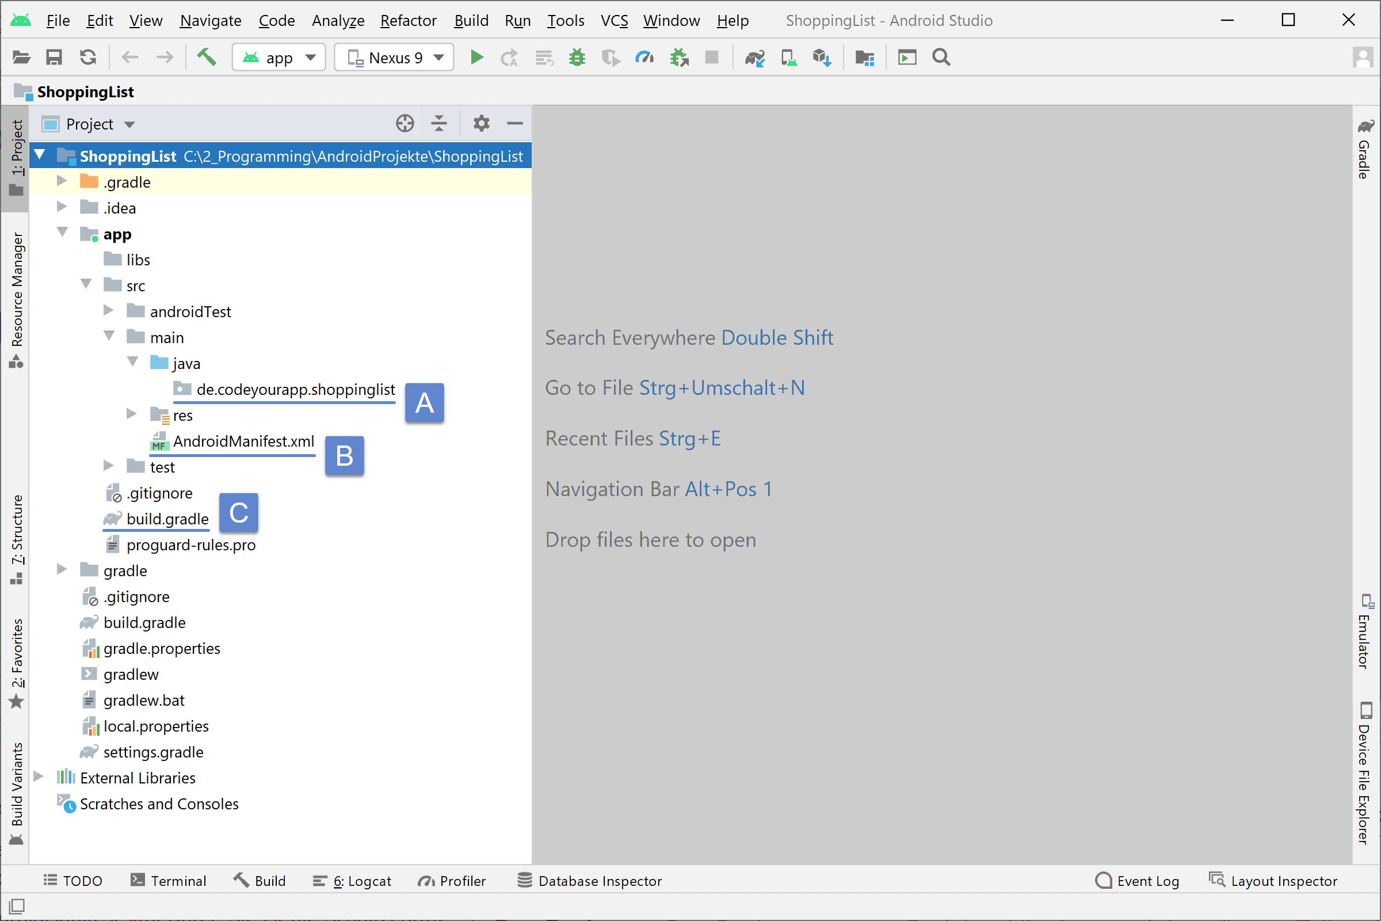
Task: Open the Analyze menu
Action: pyautogui.click(x=338, y=21)
